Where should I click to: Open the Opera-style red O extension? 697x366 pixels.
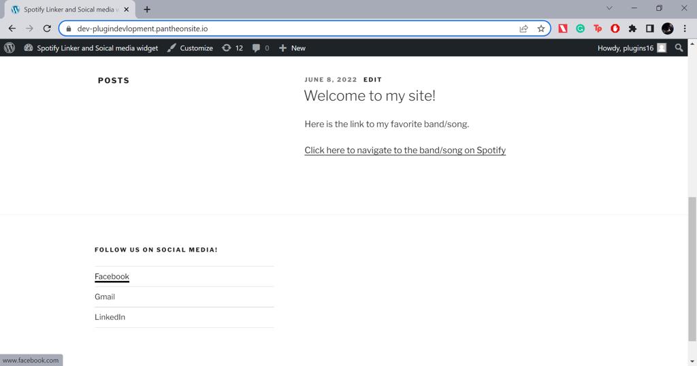point(615,29)
